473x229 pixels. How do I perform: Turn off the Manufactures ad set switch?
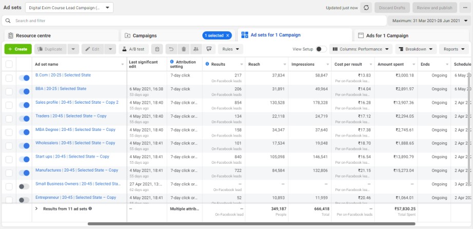pos(24,173)
